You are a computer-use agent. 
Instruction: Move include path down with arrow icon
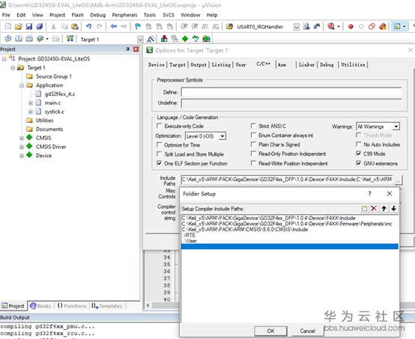(393, 209)
